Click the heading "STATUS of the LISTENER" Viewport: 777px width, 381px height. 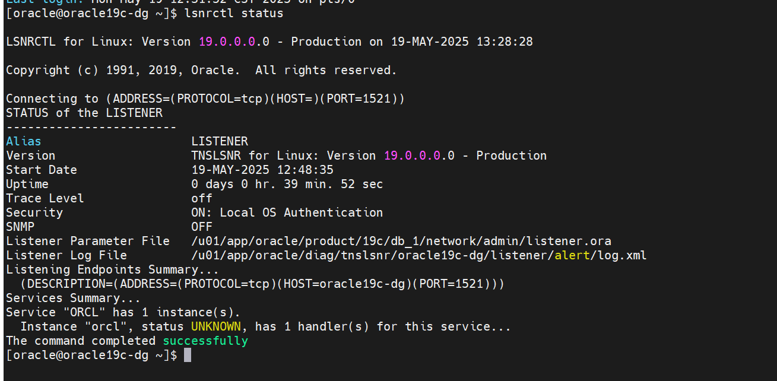[x=84, y=113]
